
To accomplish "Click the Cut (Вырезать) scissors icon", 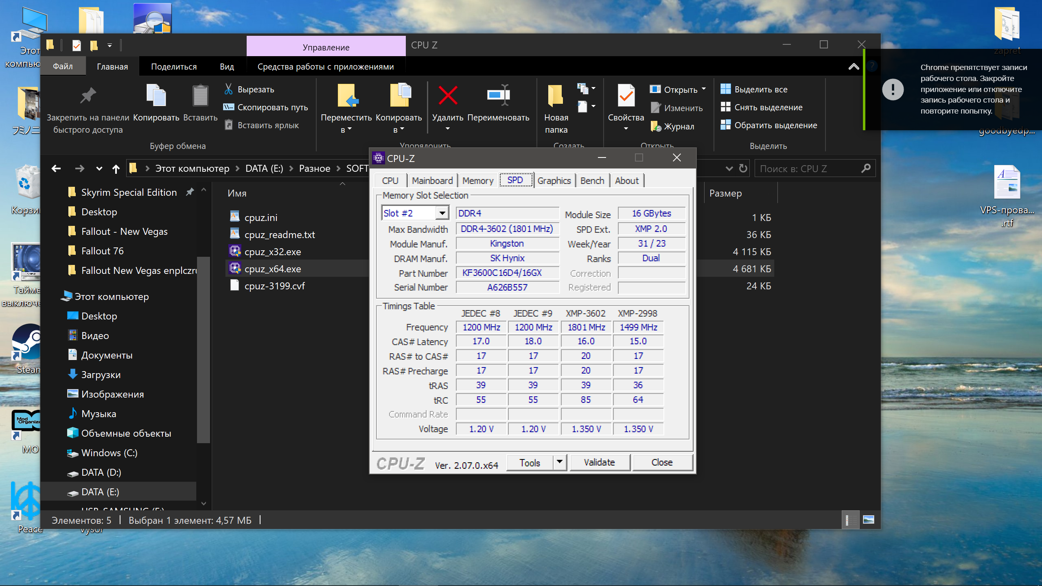I will (x=229, y=89).
